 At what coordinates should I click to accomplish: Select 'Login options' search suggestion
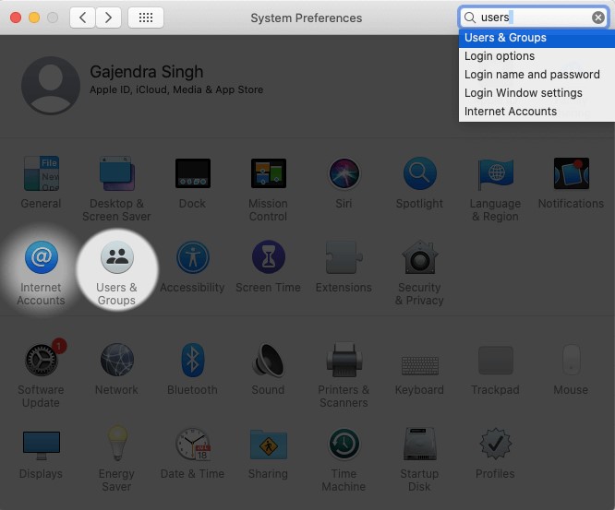pyautogui.click(x=537, y=56)
